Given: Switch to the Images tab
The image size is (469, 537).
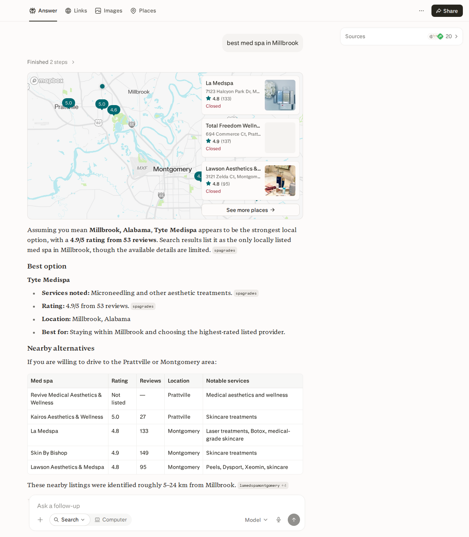Looking at the screenshot, I should click(x=109, y=11).
